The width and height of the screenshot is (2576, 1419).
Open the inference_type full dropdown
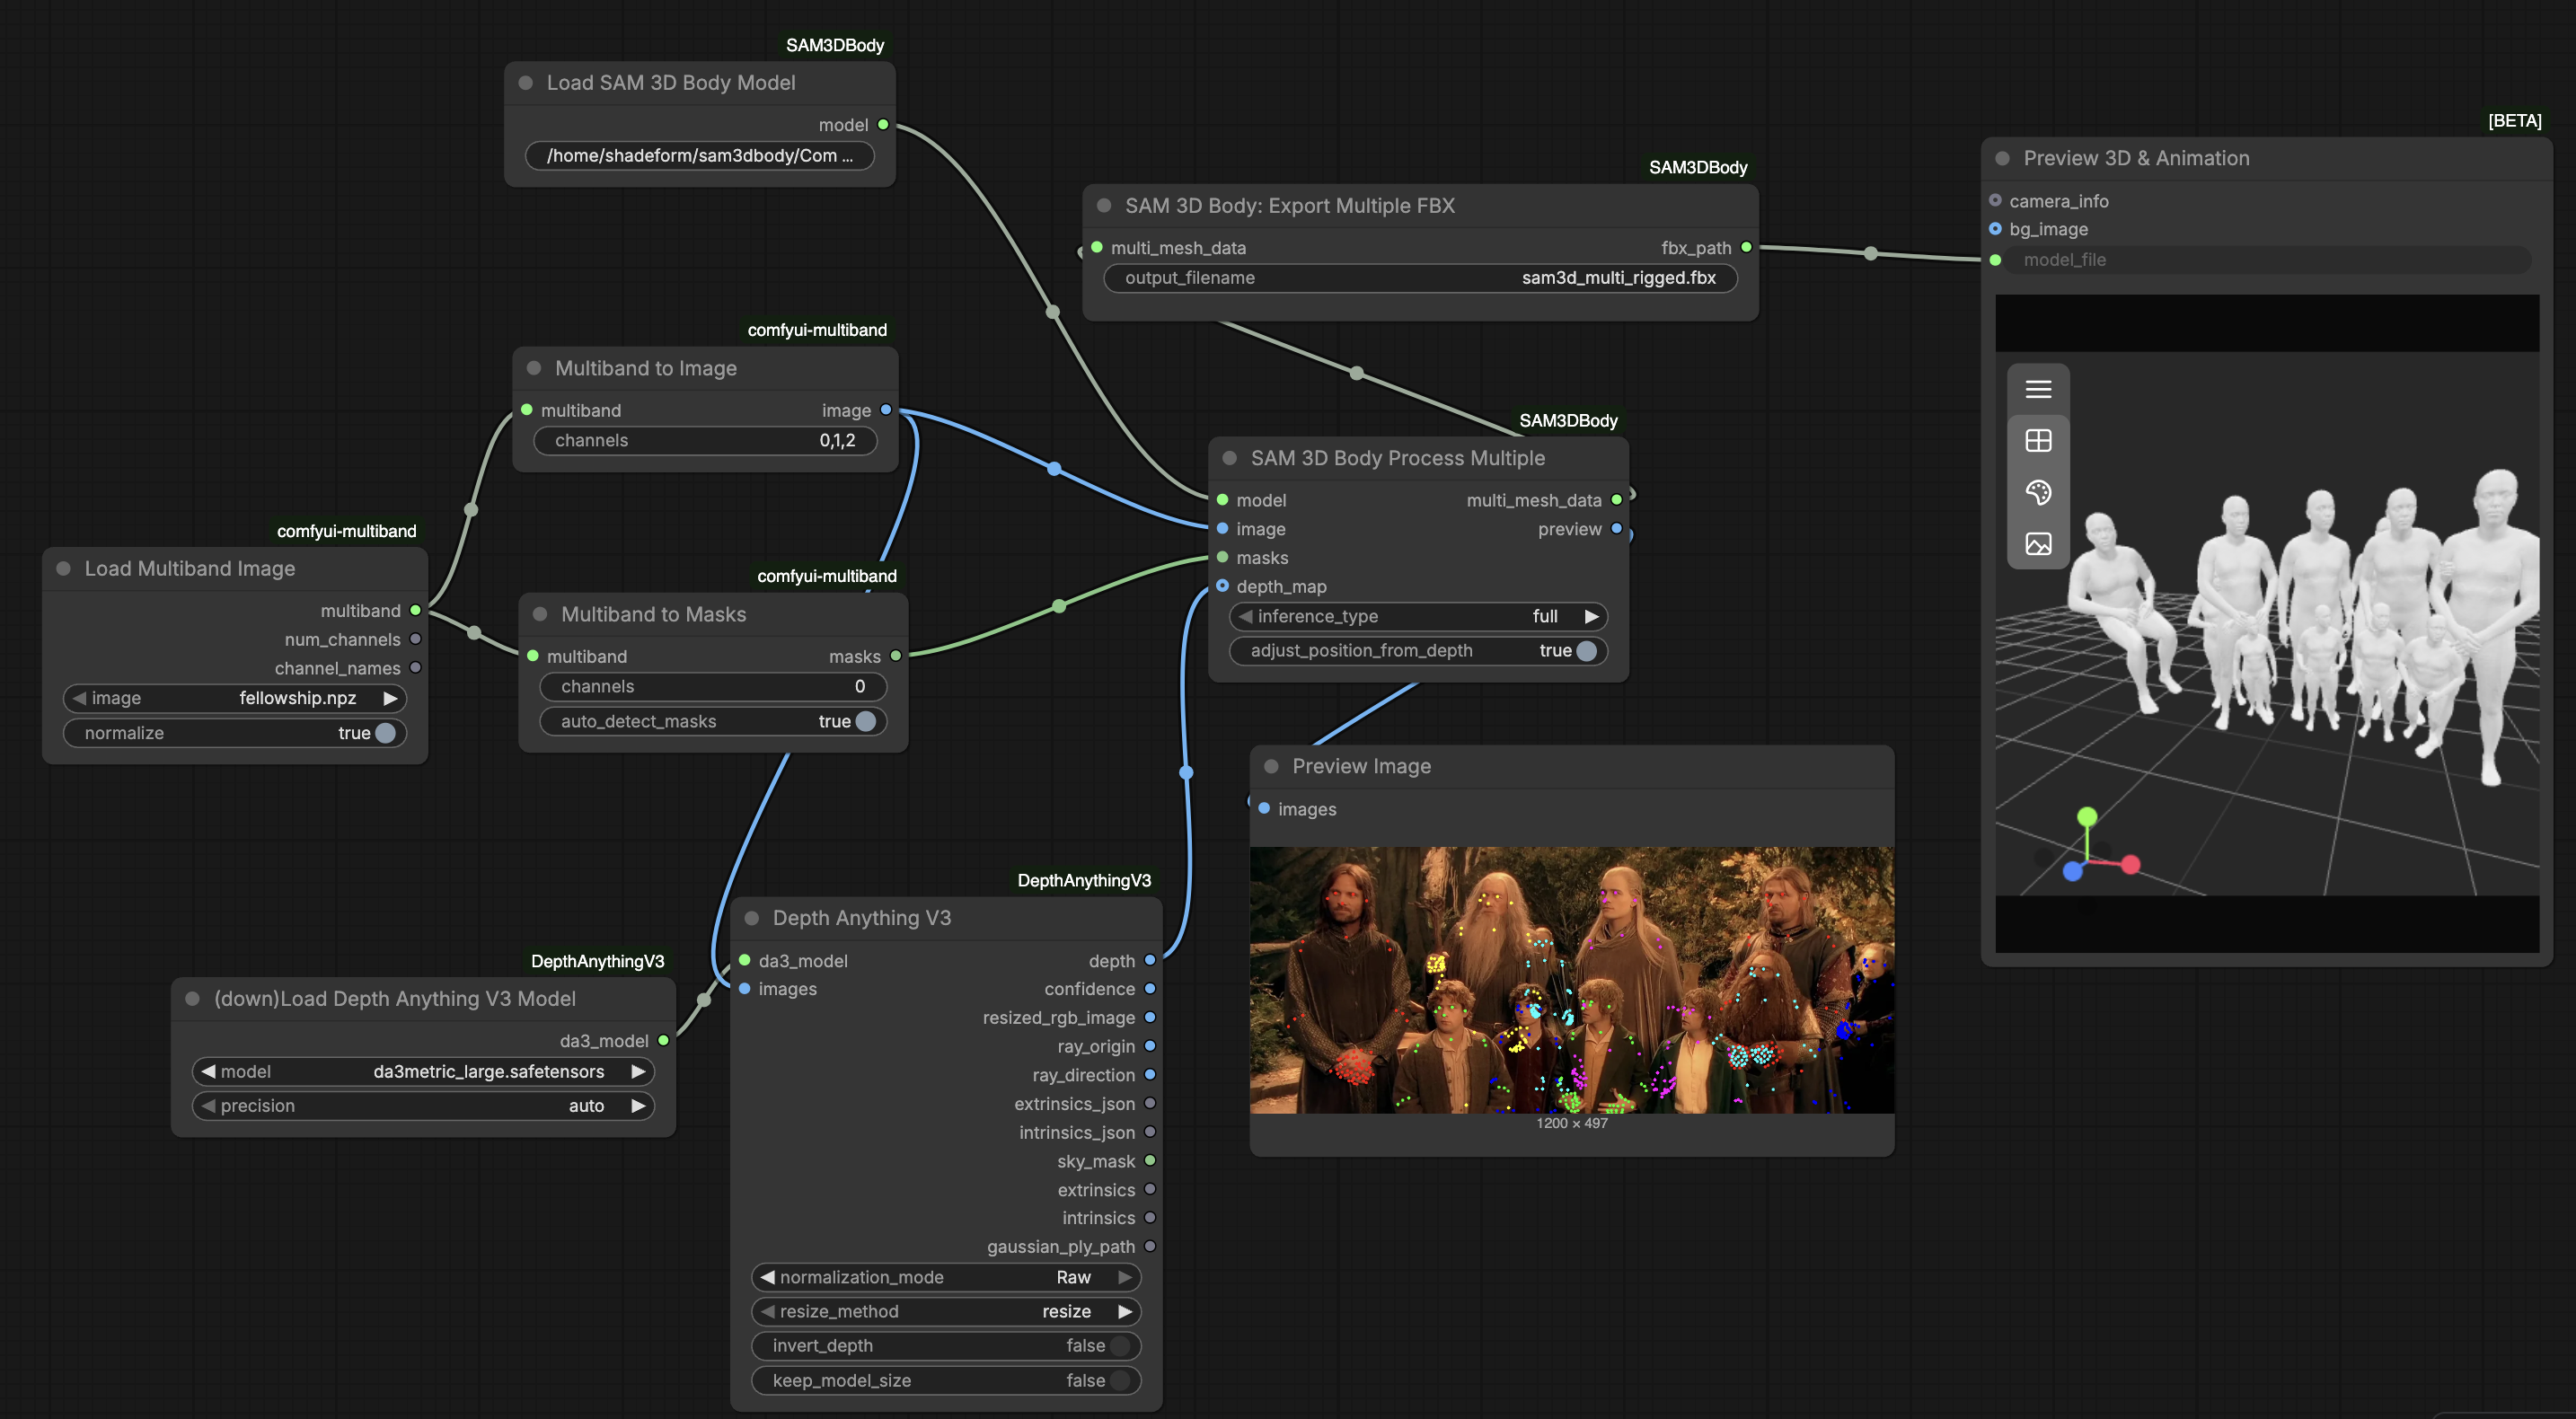pyautogui.click(x=1418, y=617)
